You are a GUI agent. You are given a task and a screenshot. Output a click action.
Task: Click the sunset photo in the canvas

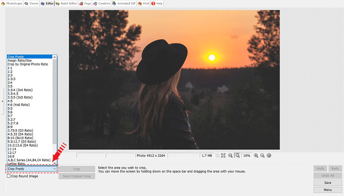pos(174,80)
